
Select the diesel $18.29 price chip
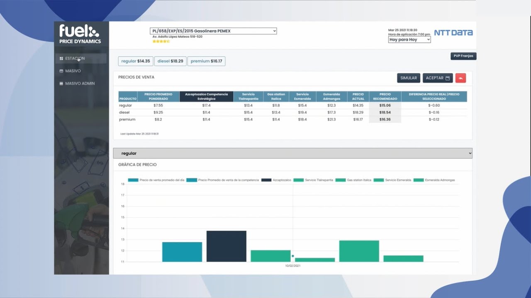pyautogui.click(x=170, y=61)
